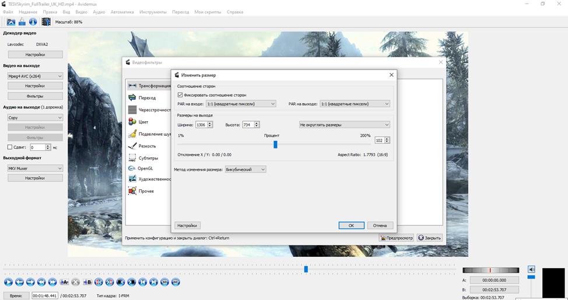
Task: Step to next frame with right arrow icon
Action: pos(30,282)
